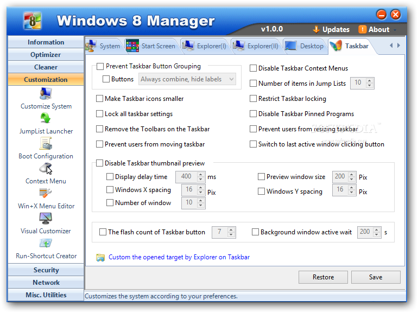
Task: Click the Display delay time value field
Action: 186,177
